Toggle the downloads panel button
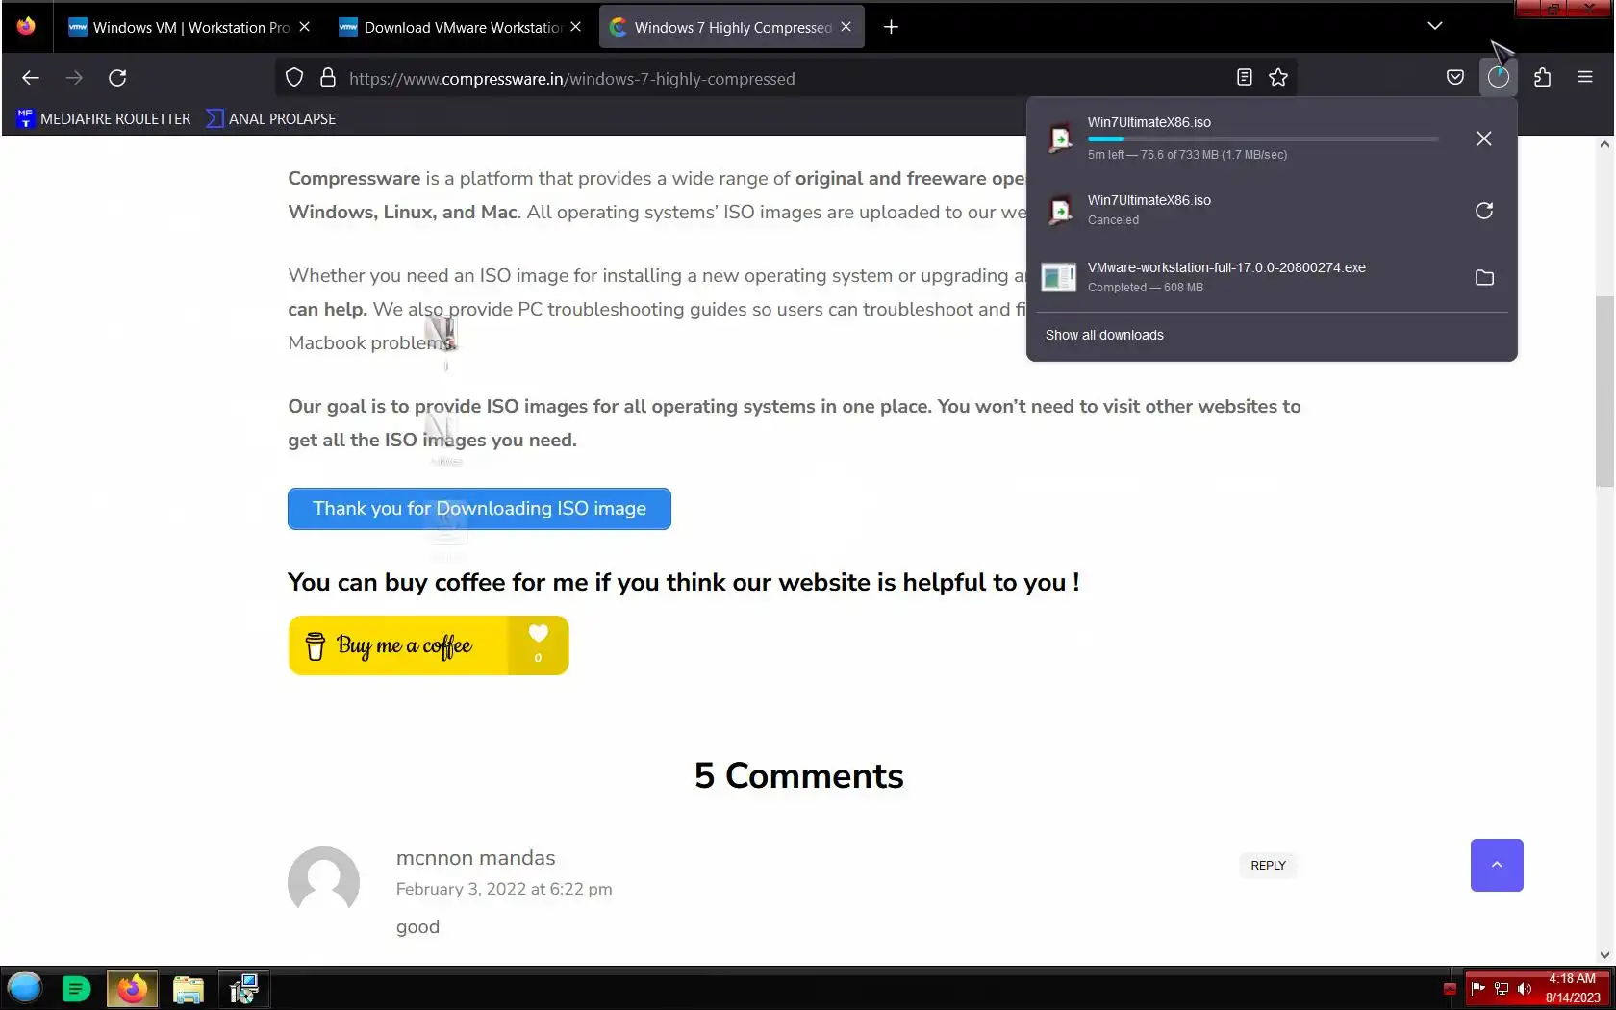The image size is (1616, 1010). coord(1499,78)
